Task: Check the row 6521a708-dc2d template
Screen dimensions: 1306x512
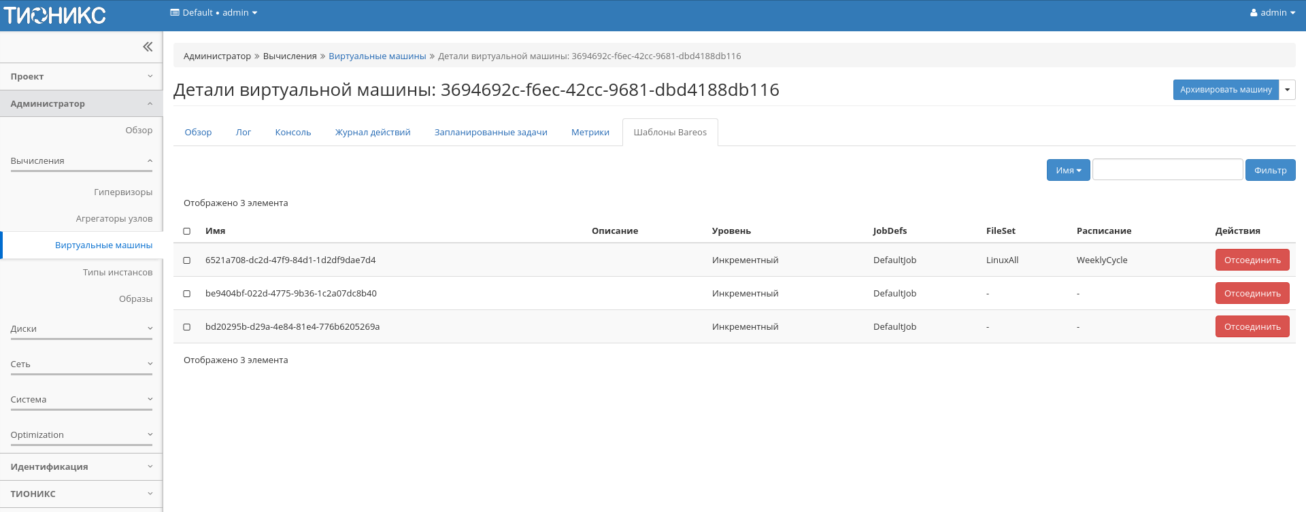Action: pos(187,260)
